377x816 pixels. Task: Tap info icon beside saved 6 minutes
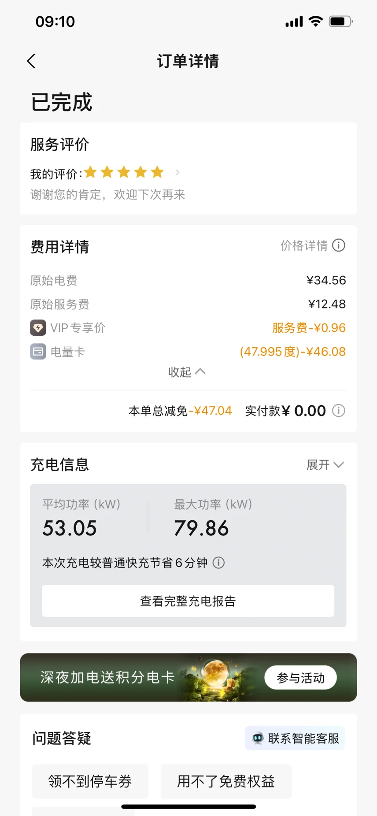tap(219, 563)
